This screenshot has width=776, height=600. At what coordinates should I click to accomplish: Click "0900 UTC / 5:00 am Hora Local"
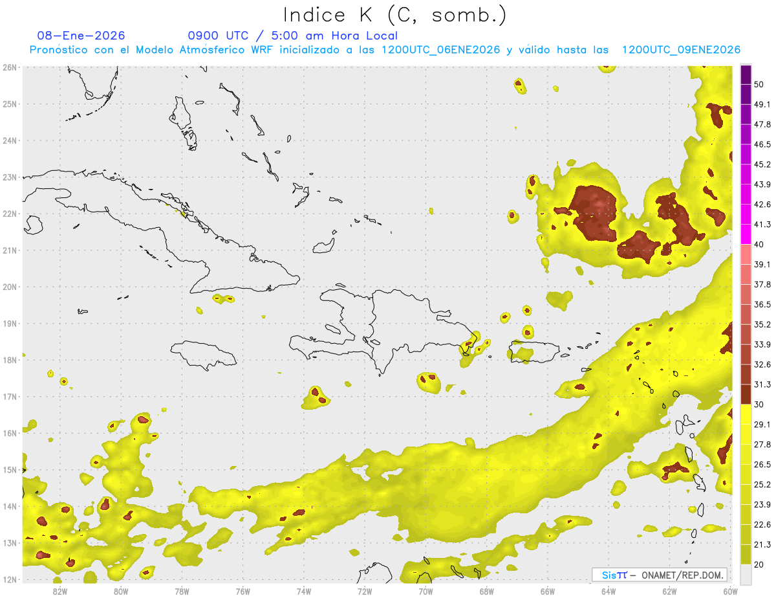[x=293, y=36]
